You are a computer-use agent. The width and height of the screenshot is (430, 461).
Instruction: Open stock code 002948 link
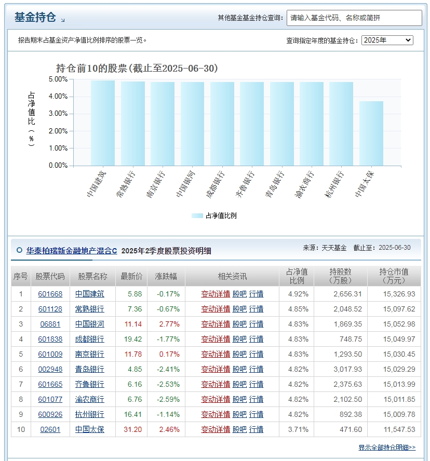50,369
